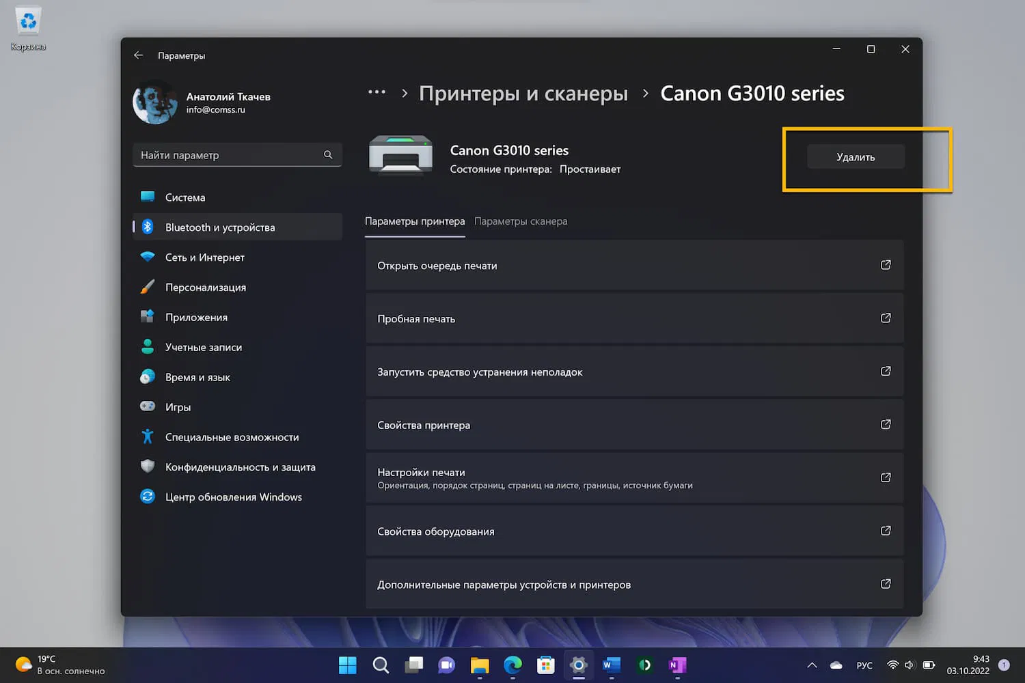Open Microsoft Store from the taskbar
This screenshot has height=683, width=1025.
(546, 665)
